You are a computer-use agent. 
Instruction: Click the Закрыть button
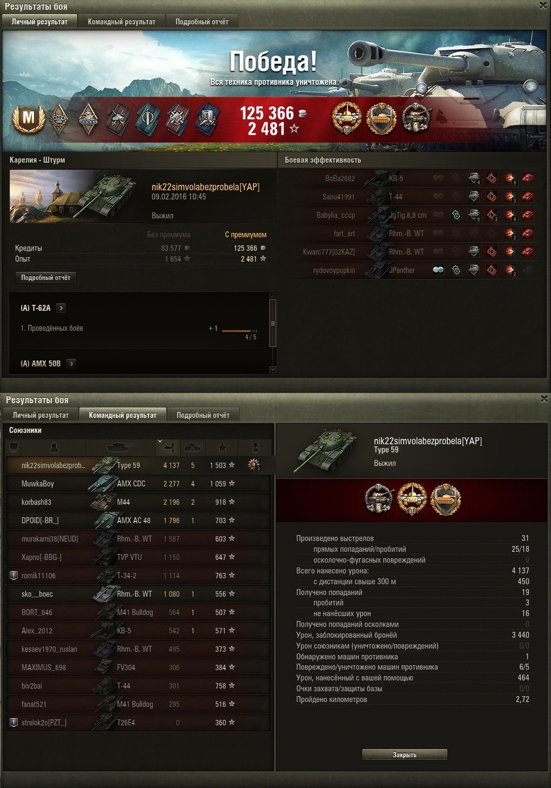(404, 754)
